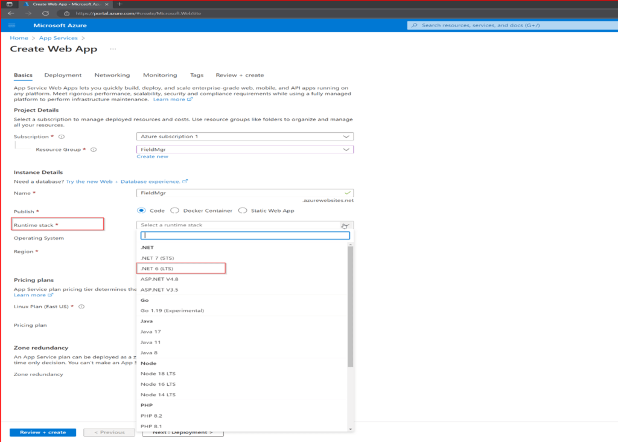Open the ellipsis menu beside Create Web App
The height and width of the screenshot is (442, 618).
[x=113, y=50]
